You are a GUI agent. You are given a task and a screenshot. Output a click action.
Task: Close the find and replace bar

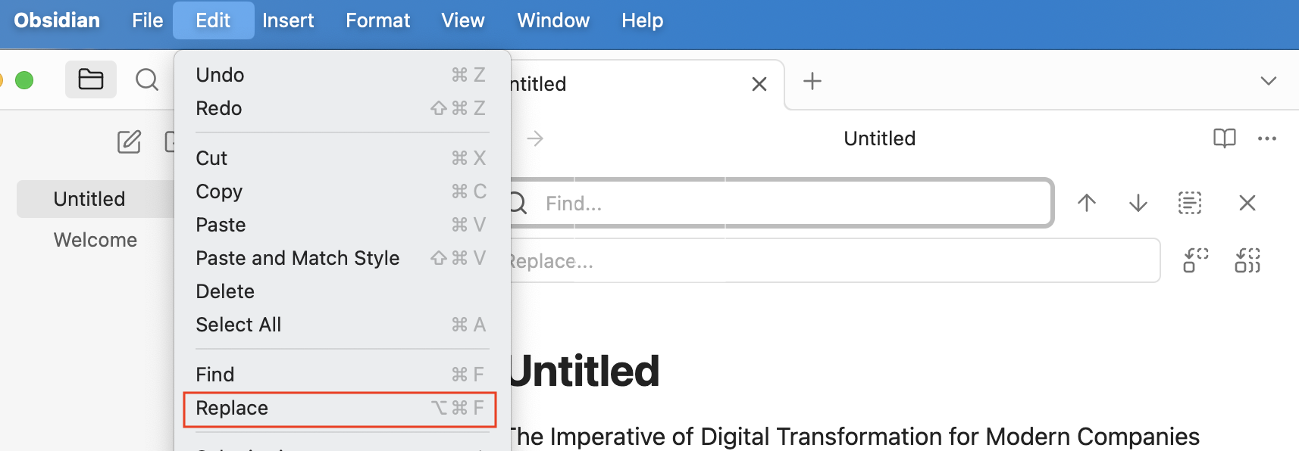[1247, 203]
